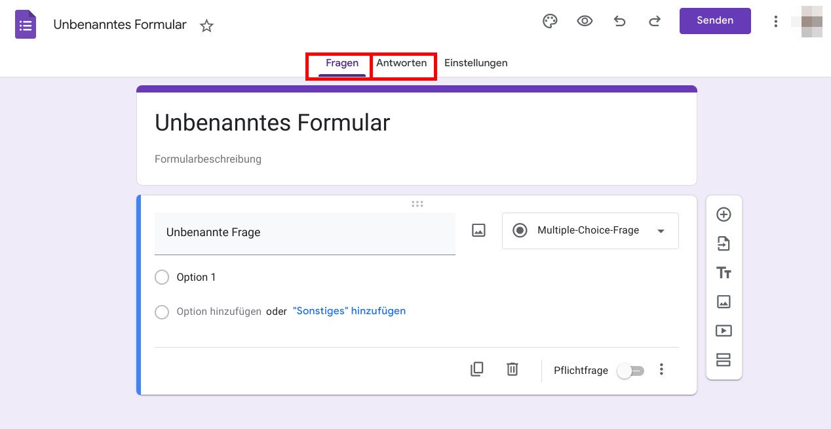831x429 pixels.
Task: Duplicate the current question
Action: pyautogui.click(x=477, y=369)
